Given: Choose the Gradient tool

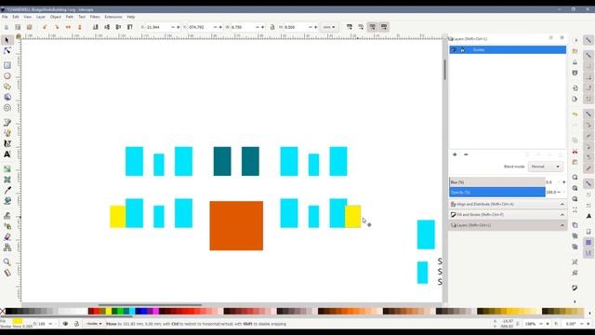Looking at the screenshot, I should tap(7, 168).
